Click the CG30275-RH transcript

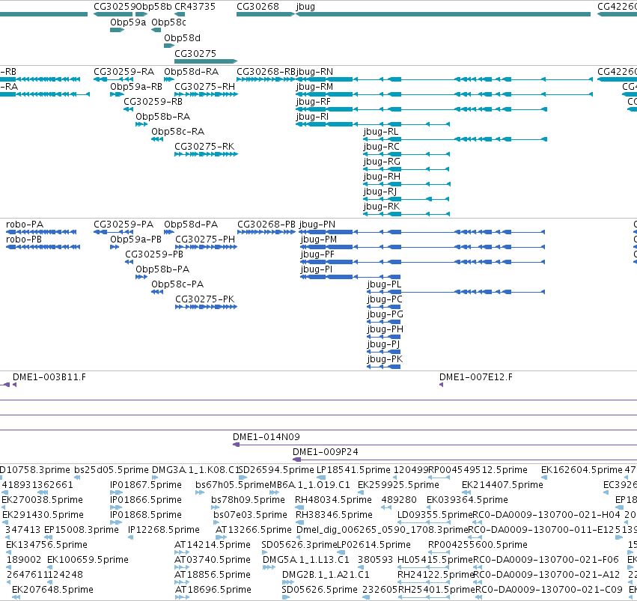point(206,94)
